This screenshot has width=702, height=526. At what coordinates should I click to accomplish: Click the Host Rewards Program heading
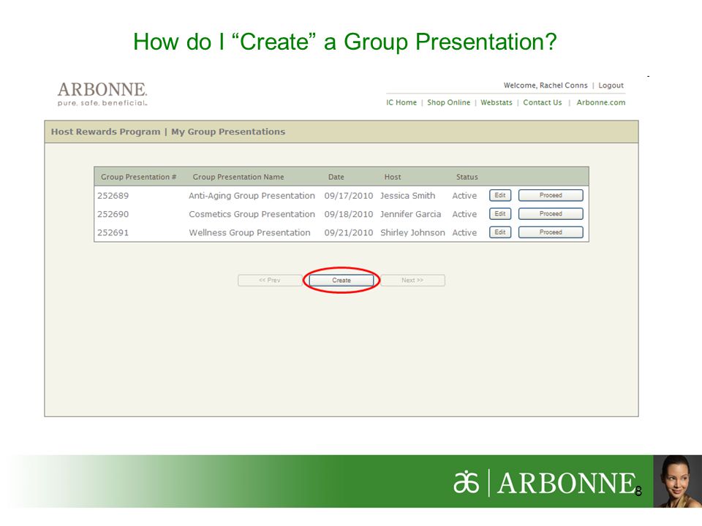pyautogui.click(x=105, y=131)
